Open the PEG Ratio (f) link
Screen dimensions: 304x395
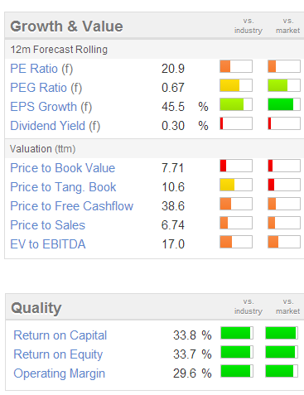pyautogui.click(x=46, y=88)
